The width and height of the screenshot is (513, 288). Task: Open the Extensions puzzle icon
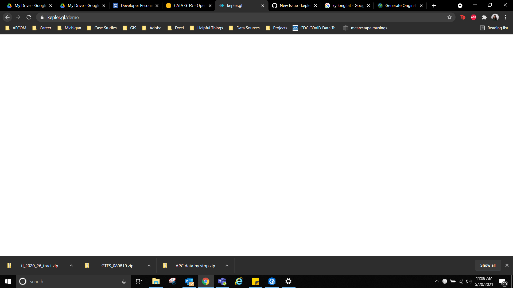[x=484, y=17]
